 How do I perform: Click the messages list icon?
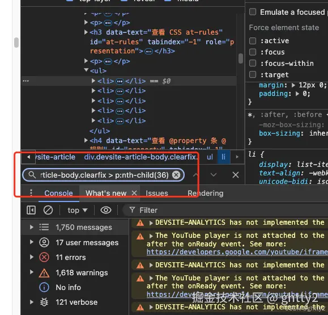pos(44,227)
